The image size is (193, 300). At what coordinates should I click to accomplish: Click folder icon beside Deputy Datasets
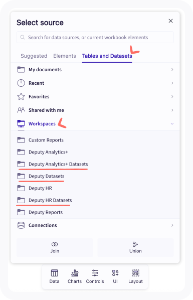tap(21, 176)
